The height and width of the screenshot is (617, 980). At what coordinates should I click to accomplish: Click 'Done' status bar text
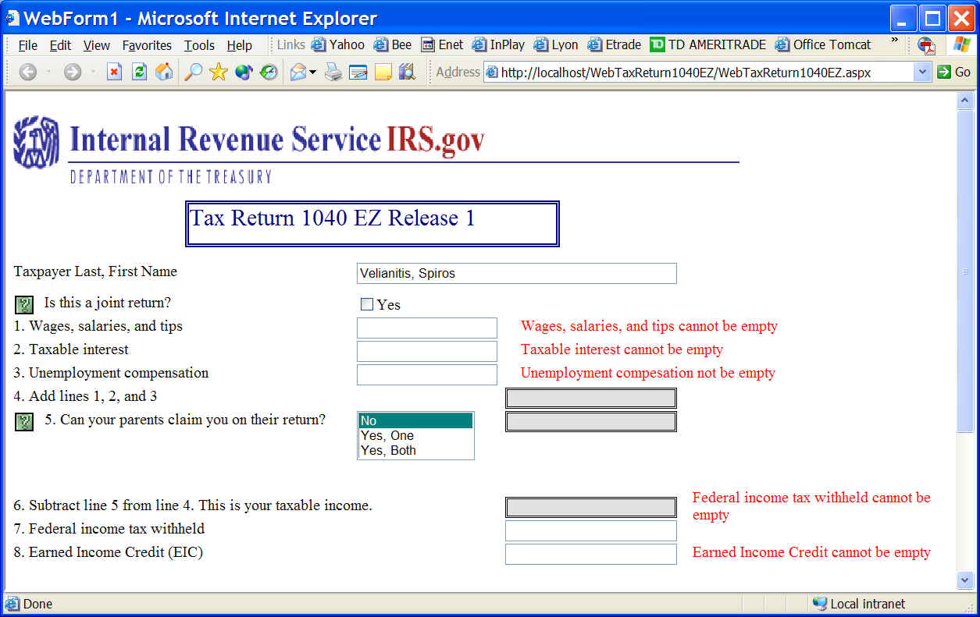(37, 604)
